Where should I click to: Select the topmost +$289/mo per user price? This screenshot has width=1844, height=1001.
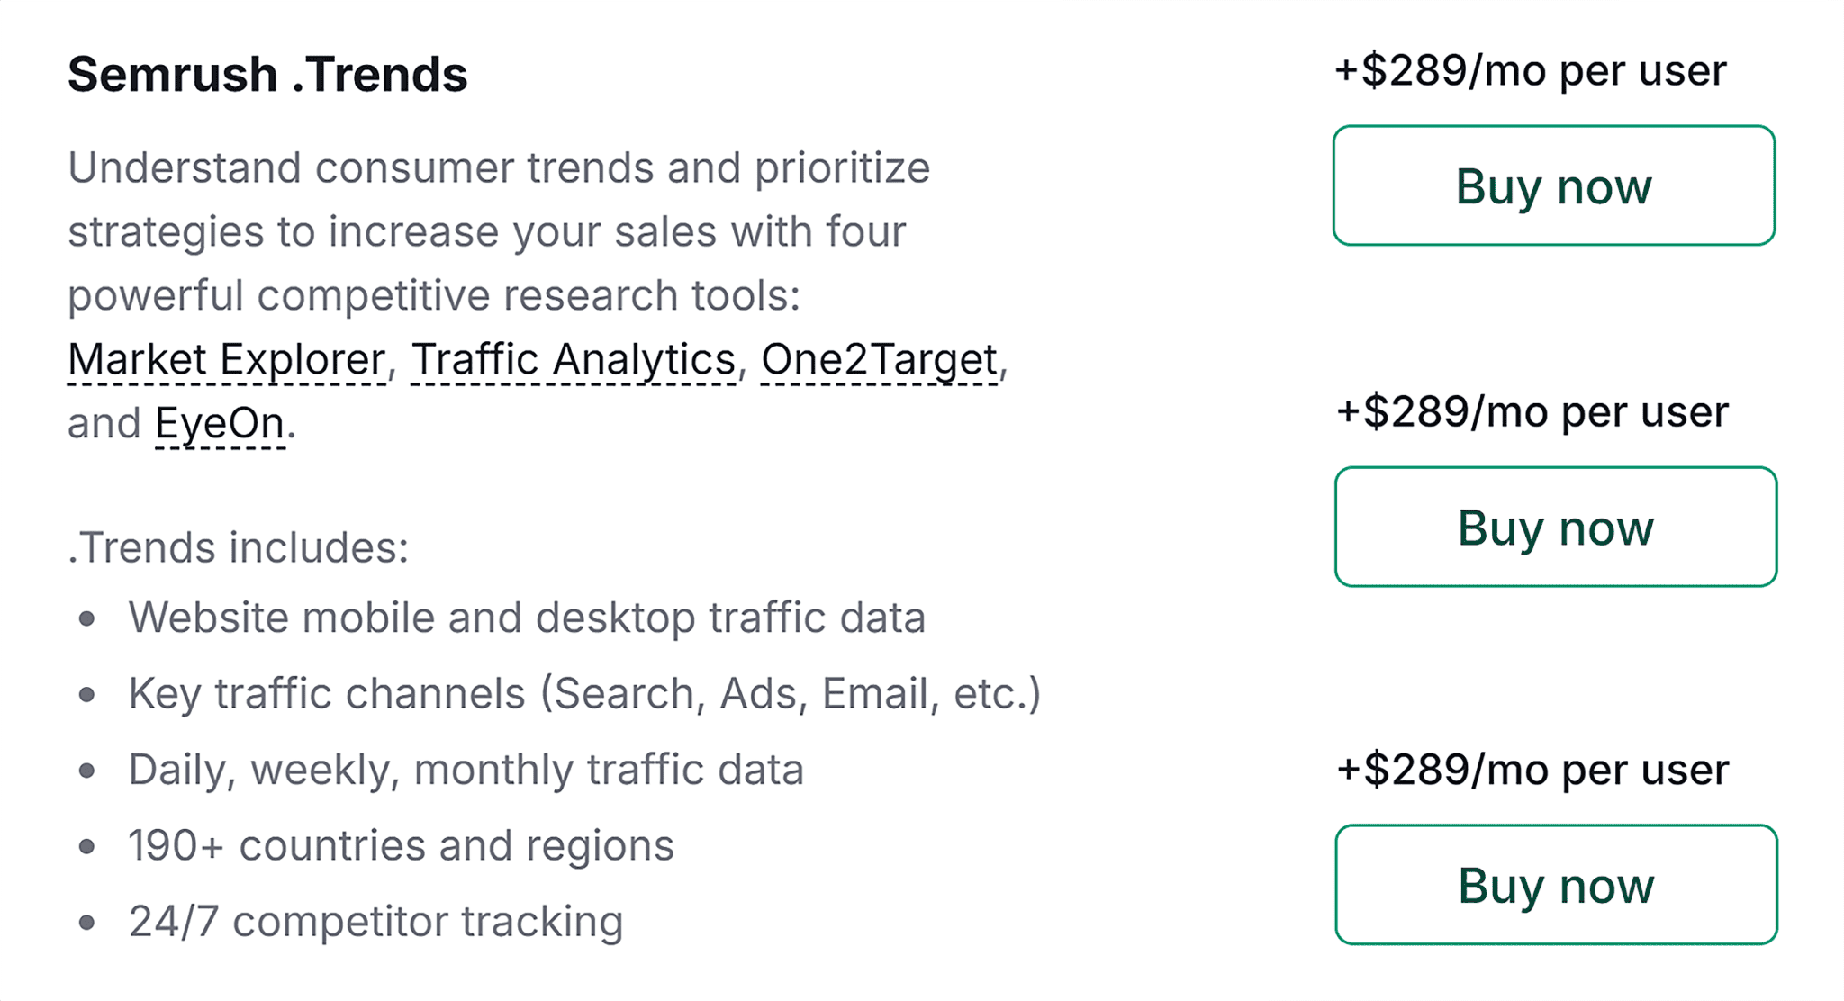[1530, 71]
